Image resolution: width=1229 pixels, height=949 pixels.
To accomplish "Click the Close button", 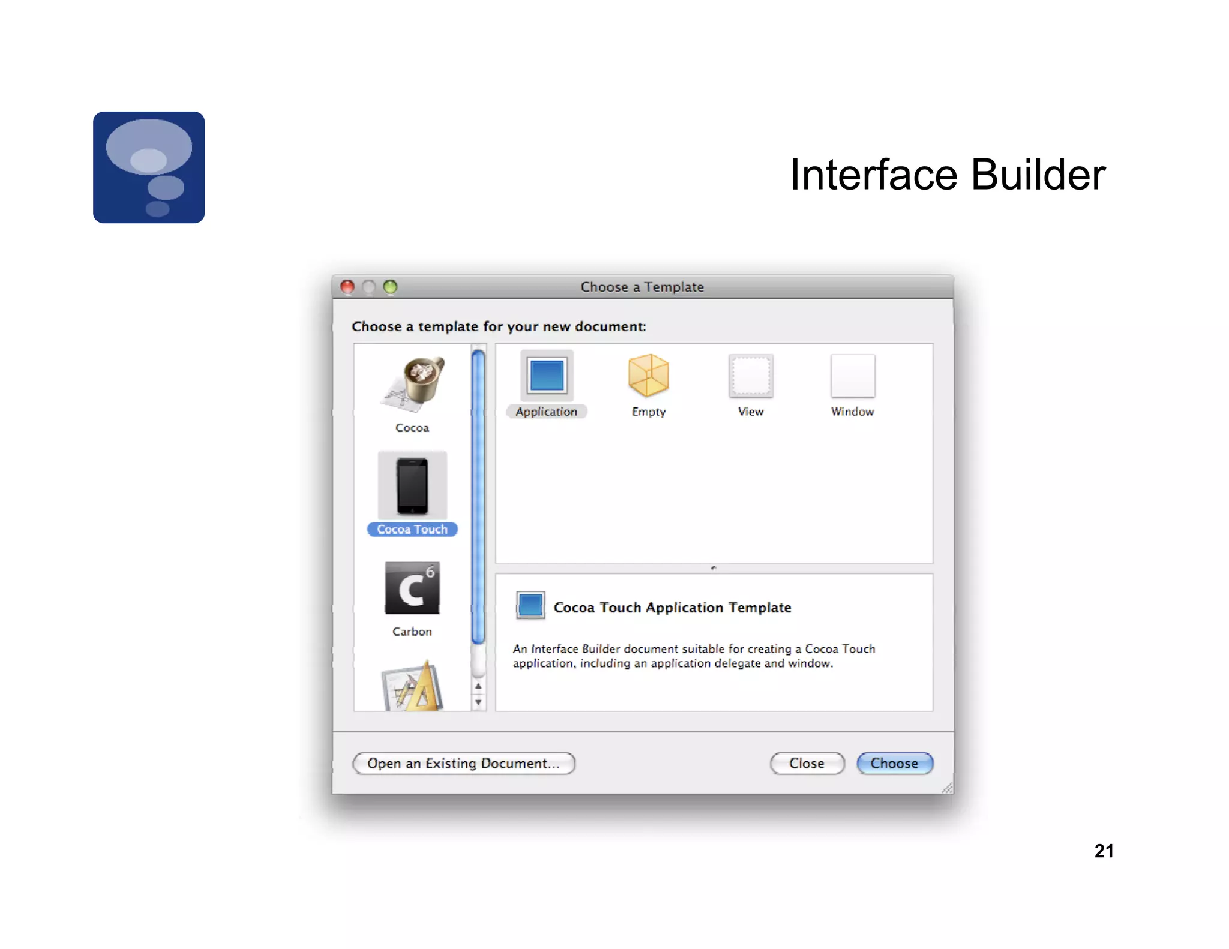I will pos(807,764).
